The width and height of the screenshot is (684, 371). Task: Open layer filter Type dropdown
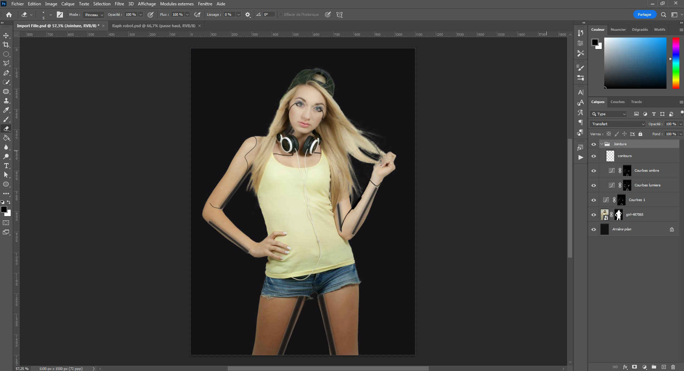click(608, 114)
